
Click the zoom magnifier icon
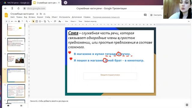pyautogui.click(x=27, y=21)
